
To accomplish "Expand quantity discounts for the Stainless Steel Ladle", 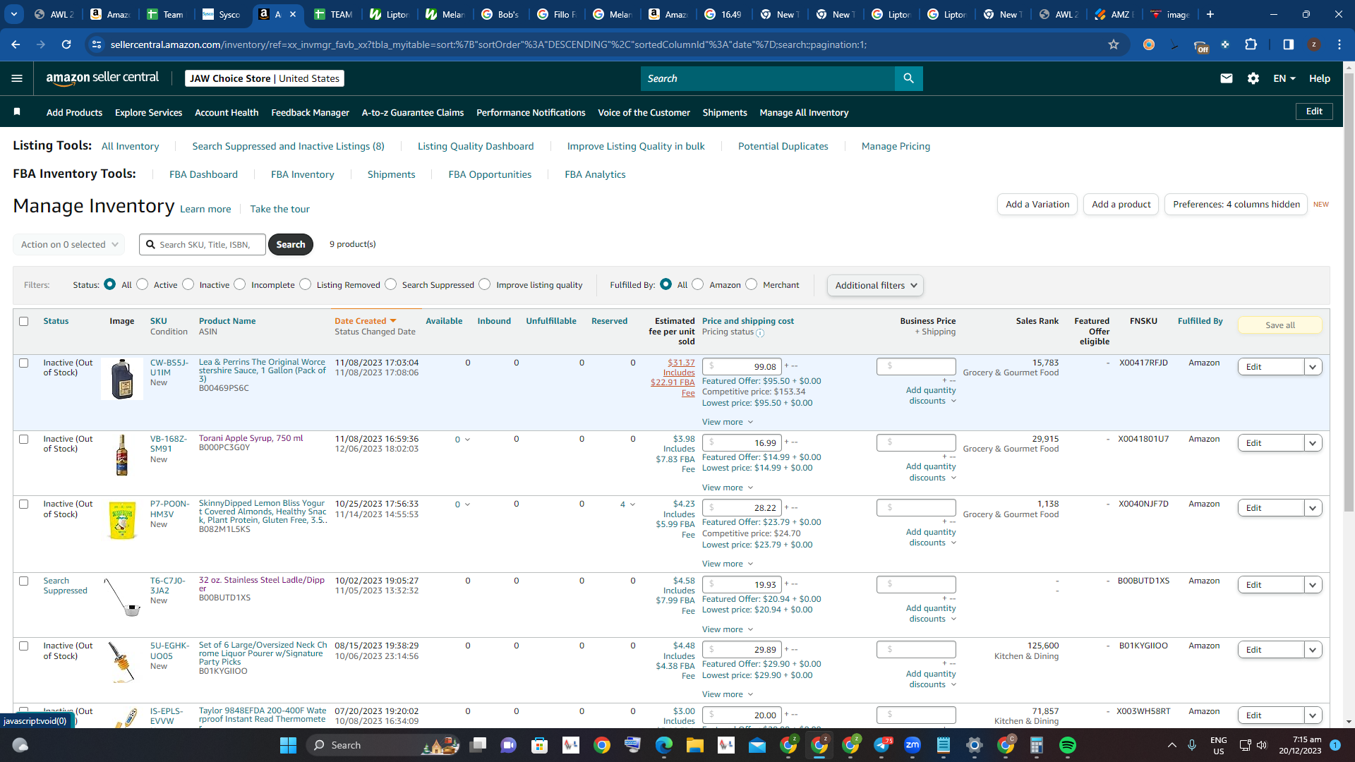I will (932, 614).
